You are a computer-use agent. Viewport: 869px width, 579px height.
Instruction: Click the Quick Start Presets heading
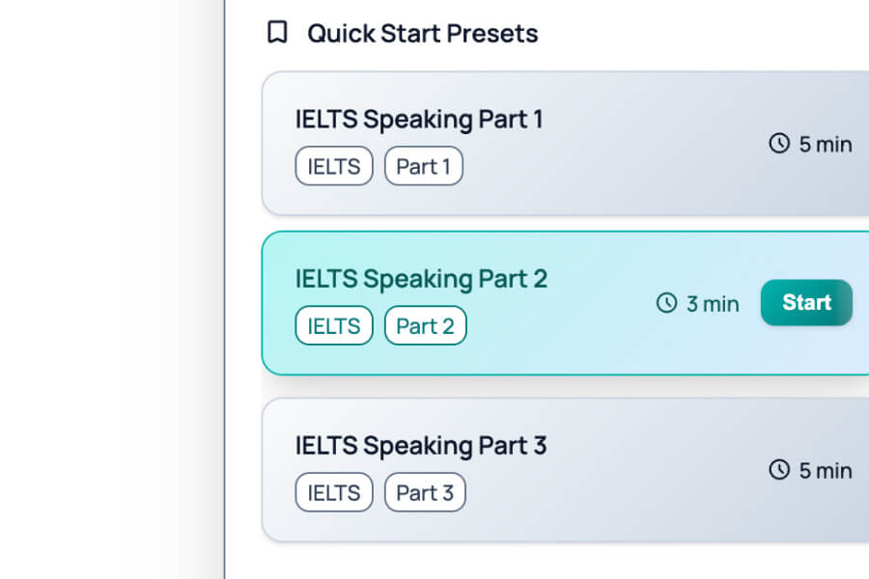click(422, 33)
